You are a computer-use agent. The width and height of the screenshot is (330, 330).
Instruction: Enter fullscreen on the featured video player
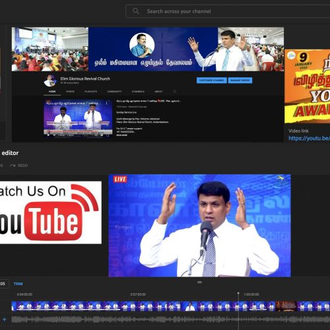108,135
